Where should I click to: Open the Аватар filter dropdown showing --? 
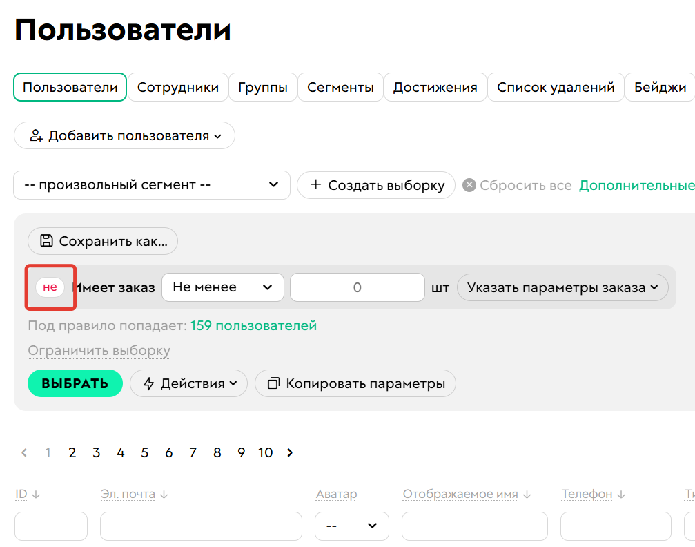[x=351, y=526]
